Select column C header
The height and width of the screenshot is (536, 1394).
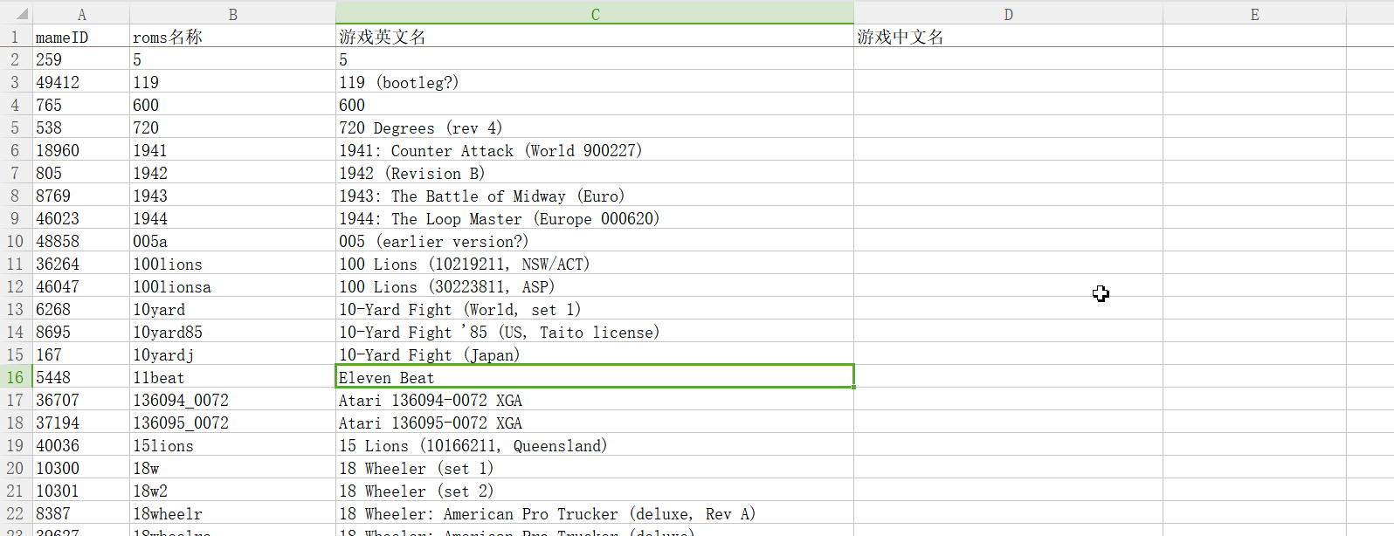(595, 14)
